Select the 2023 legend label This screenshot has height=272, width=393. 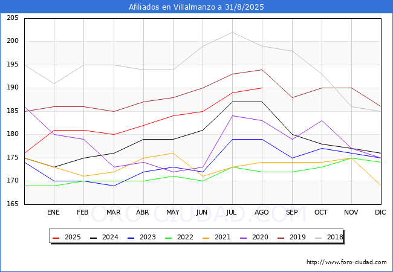148,237
